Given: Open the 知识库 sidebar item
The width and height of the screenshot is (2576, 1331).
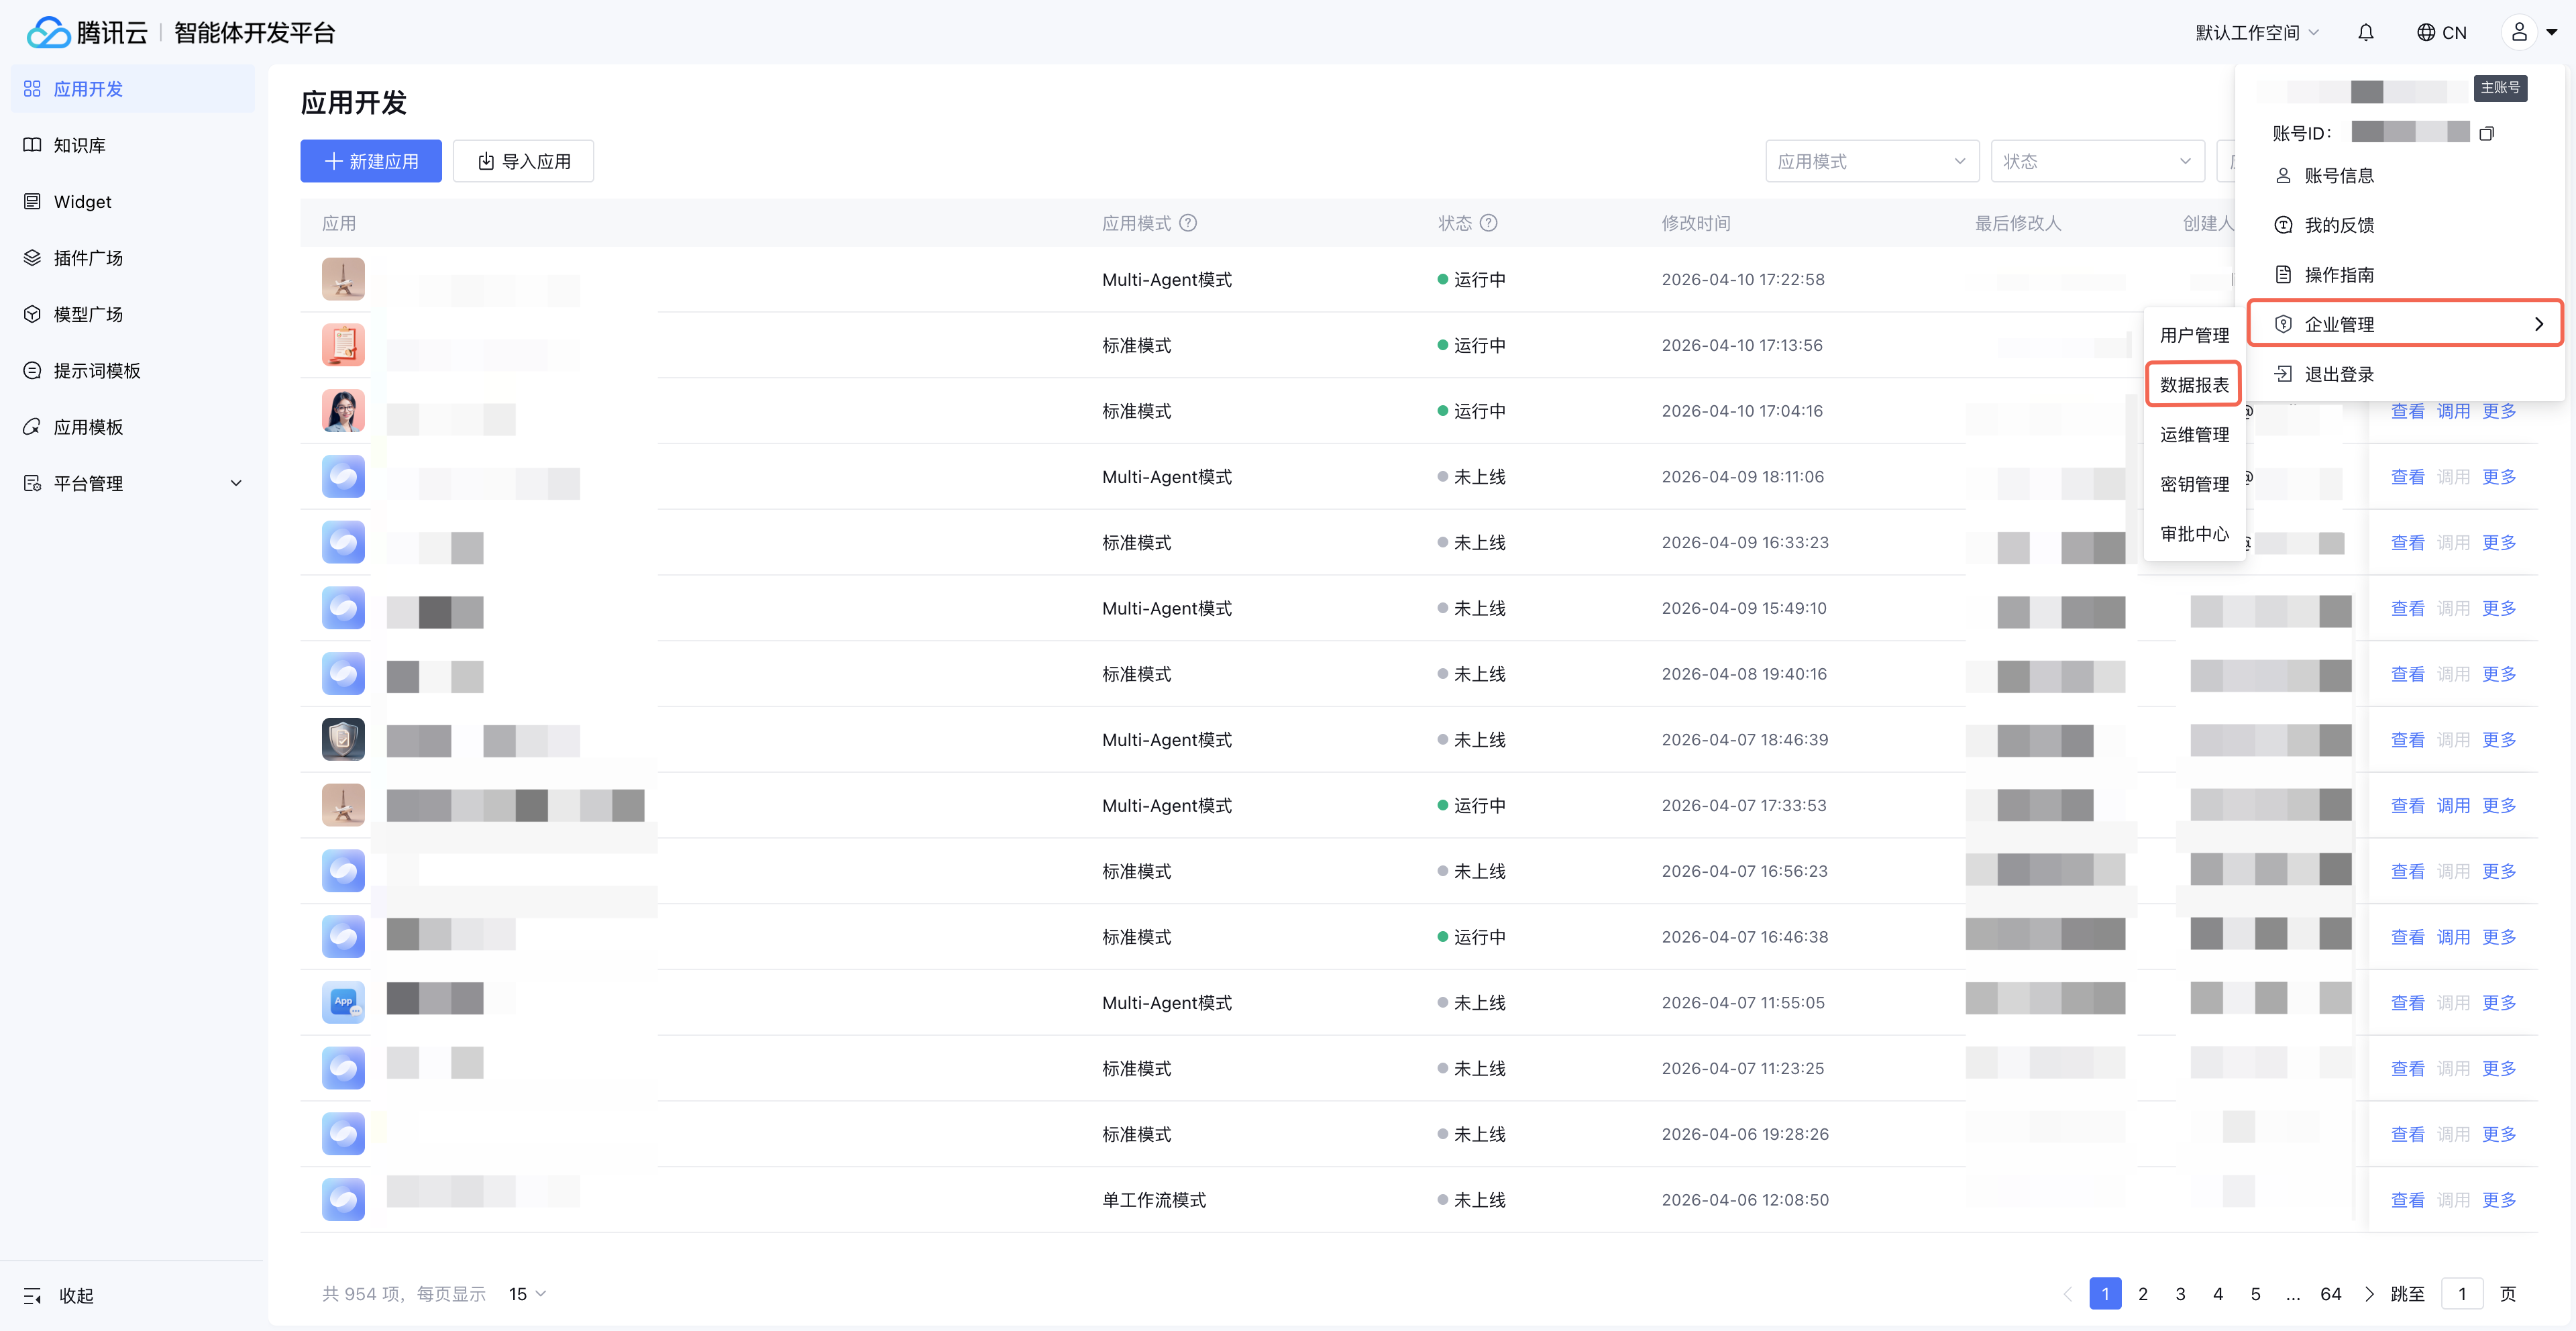Looking at the screenshot, I should pyautogui.click(x=80, y=145).
